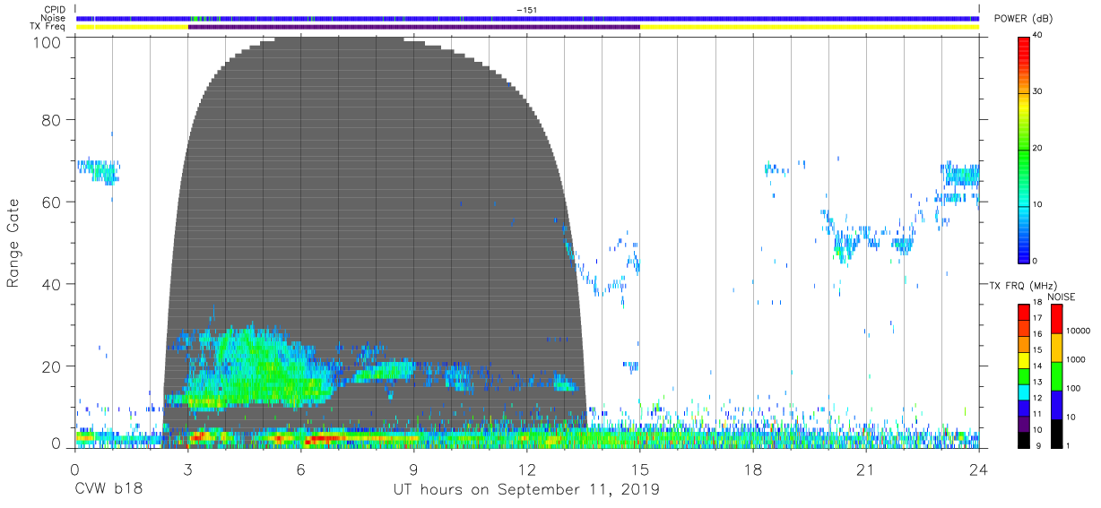Click the POWER (dB) color bar
This screenshot has width=1101, height=508.
pos(1023,149)
